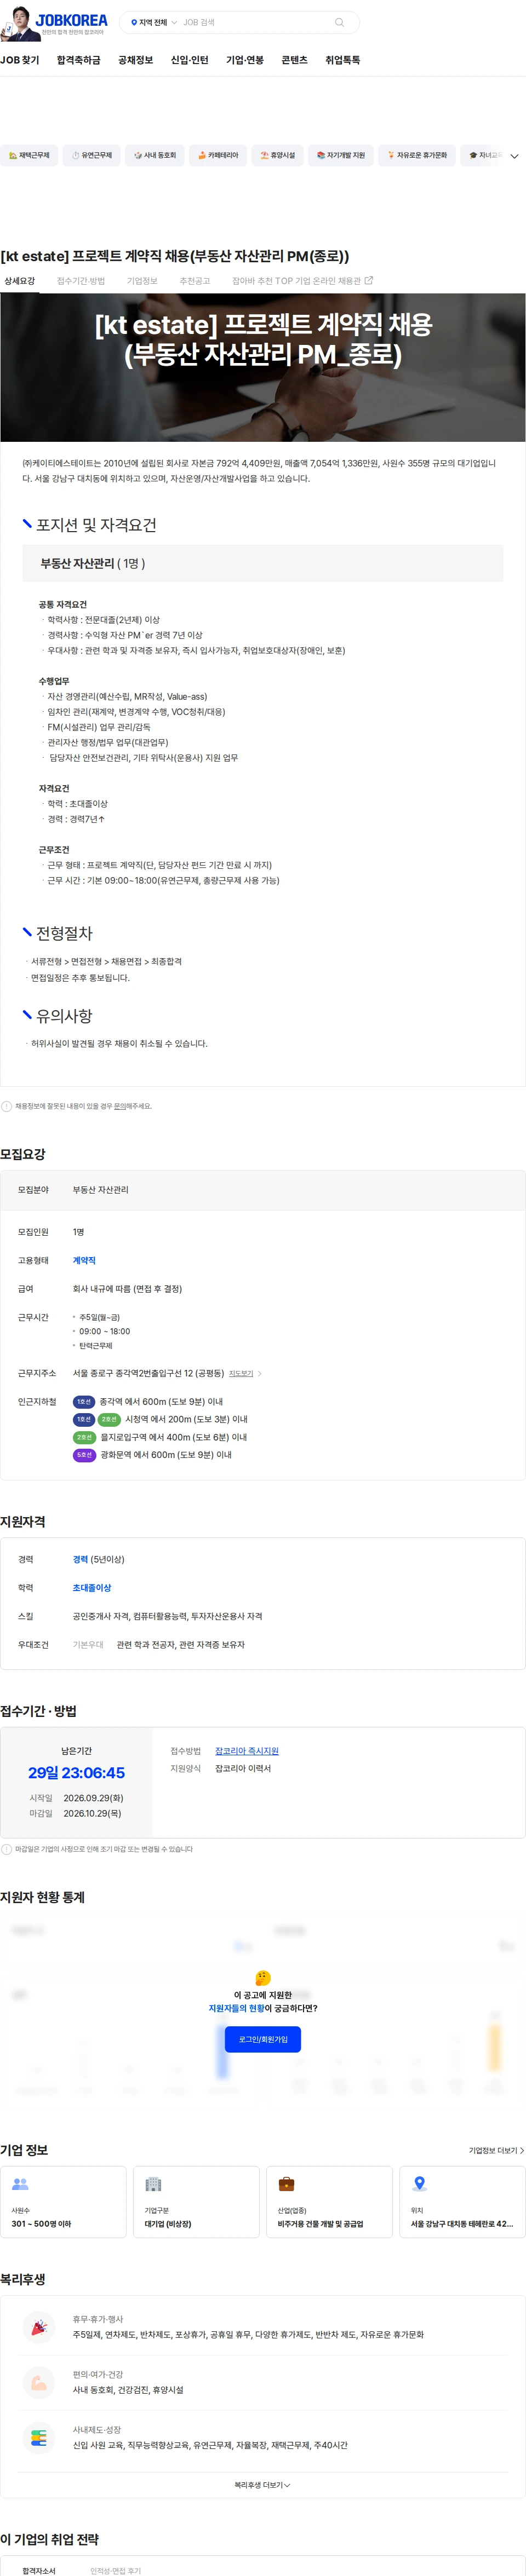Click the 5호선 badge for 광화문역
526x2576 pixels.
click(x=84, y=1455)
